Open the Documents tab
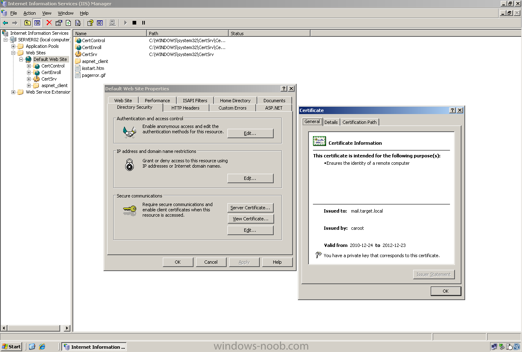This screenshot has width=522, height=352. click(x=274, y=101)
